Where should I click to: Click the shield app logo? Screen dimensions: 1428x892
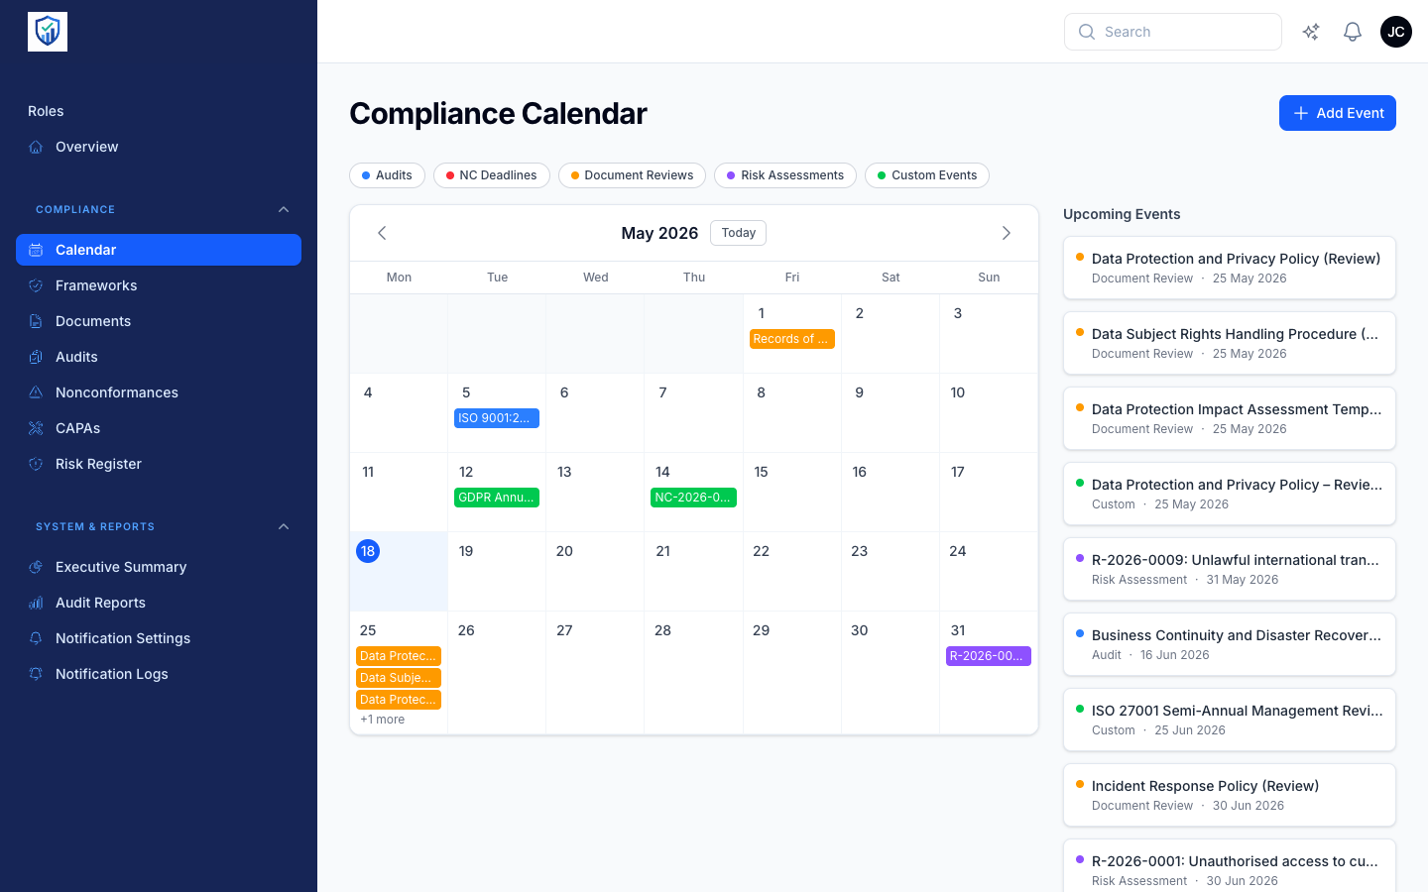(x=48, y=32)
